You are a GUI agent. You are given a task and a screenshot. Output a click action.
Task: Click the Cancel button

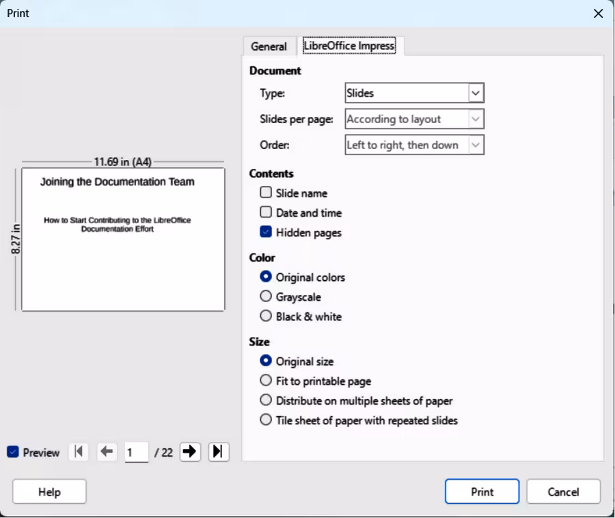(x=563, y=492)
